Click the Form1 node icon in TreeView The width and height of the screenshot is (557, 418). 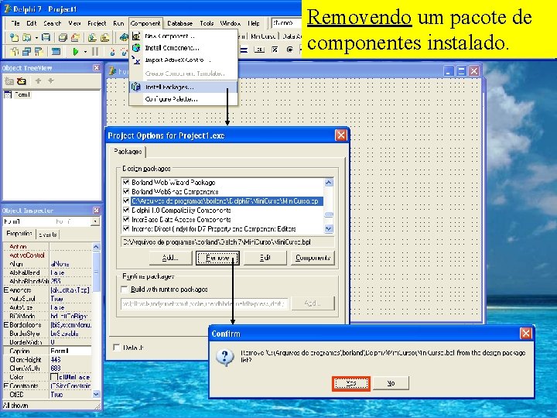[x=8, y=95]
